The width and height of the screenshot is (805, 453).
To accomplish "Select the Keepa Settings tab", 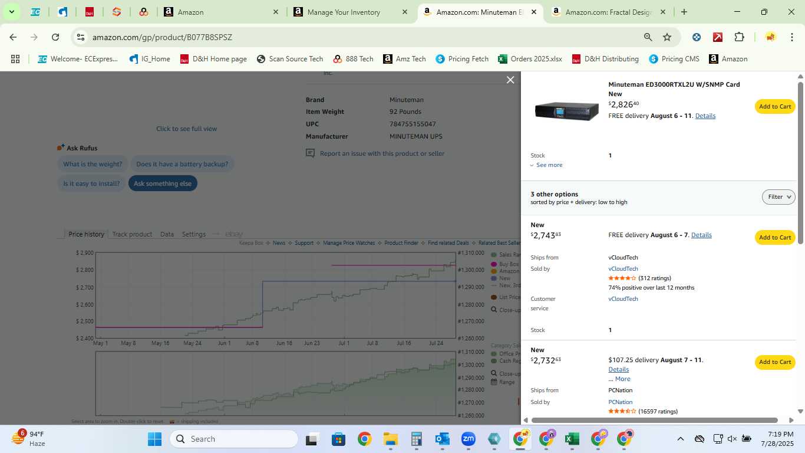I will (x=194, y=234).
